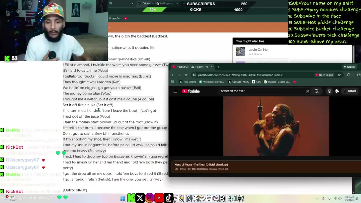Click the microphone icon in the system tray
The height and width of the screenshot is (203, 361).
(329, 198)
